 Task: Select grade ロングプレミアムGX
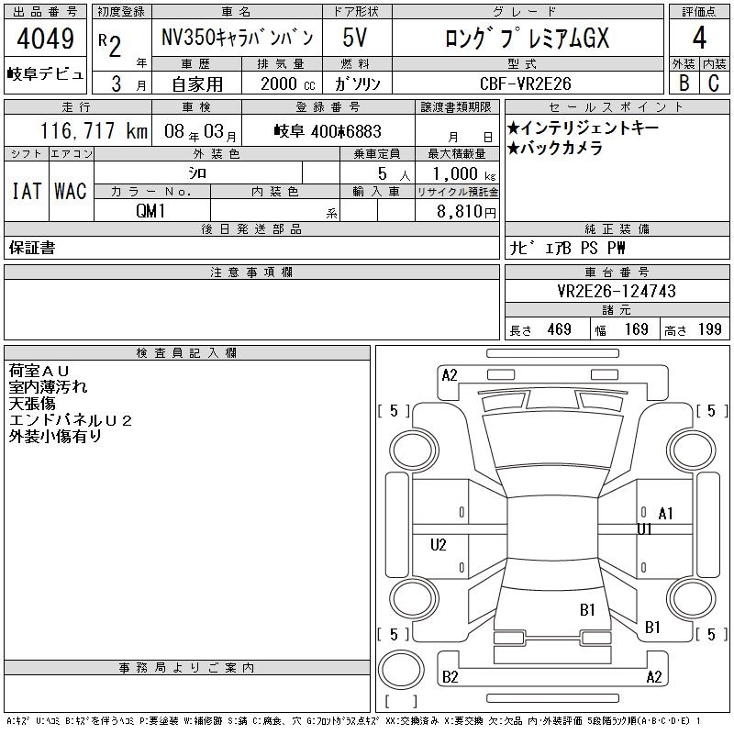pos(527,38)
